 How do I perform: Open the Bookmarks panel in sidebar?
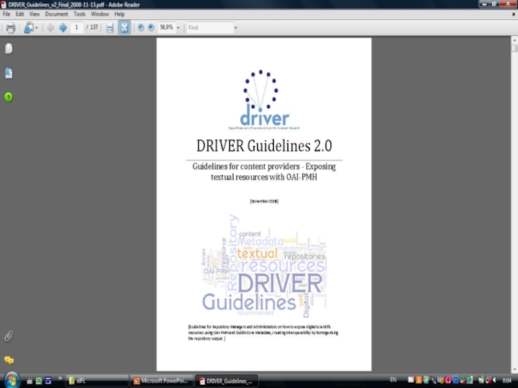(9, 73)
